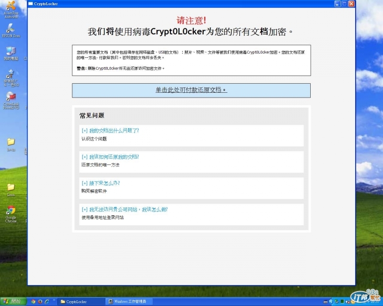Close the CryptoLocker window
Image resolution: width=383 pixels, height=306 pixels.
click(351, 4)
